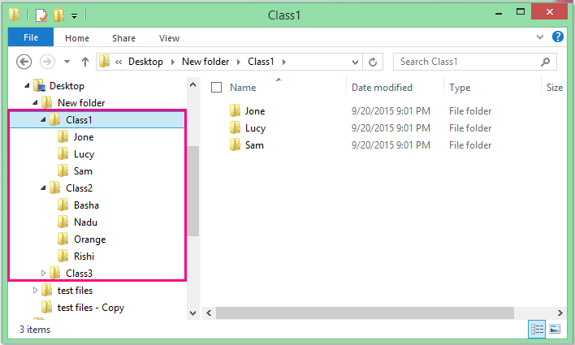This screenshot has height=345, width=575.
Task: Expand the ribbon with the chevron
Action: tap(540, 37)
